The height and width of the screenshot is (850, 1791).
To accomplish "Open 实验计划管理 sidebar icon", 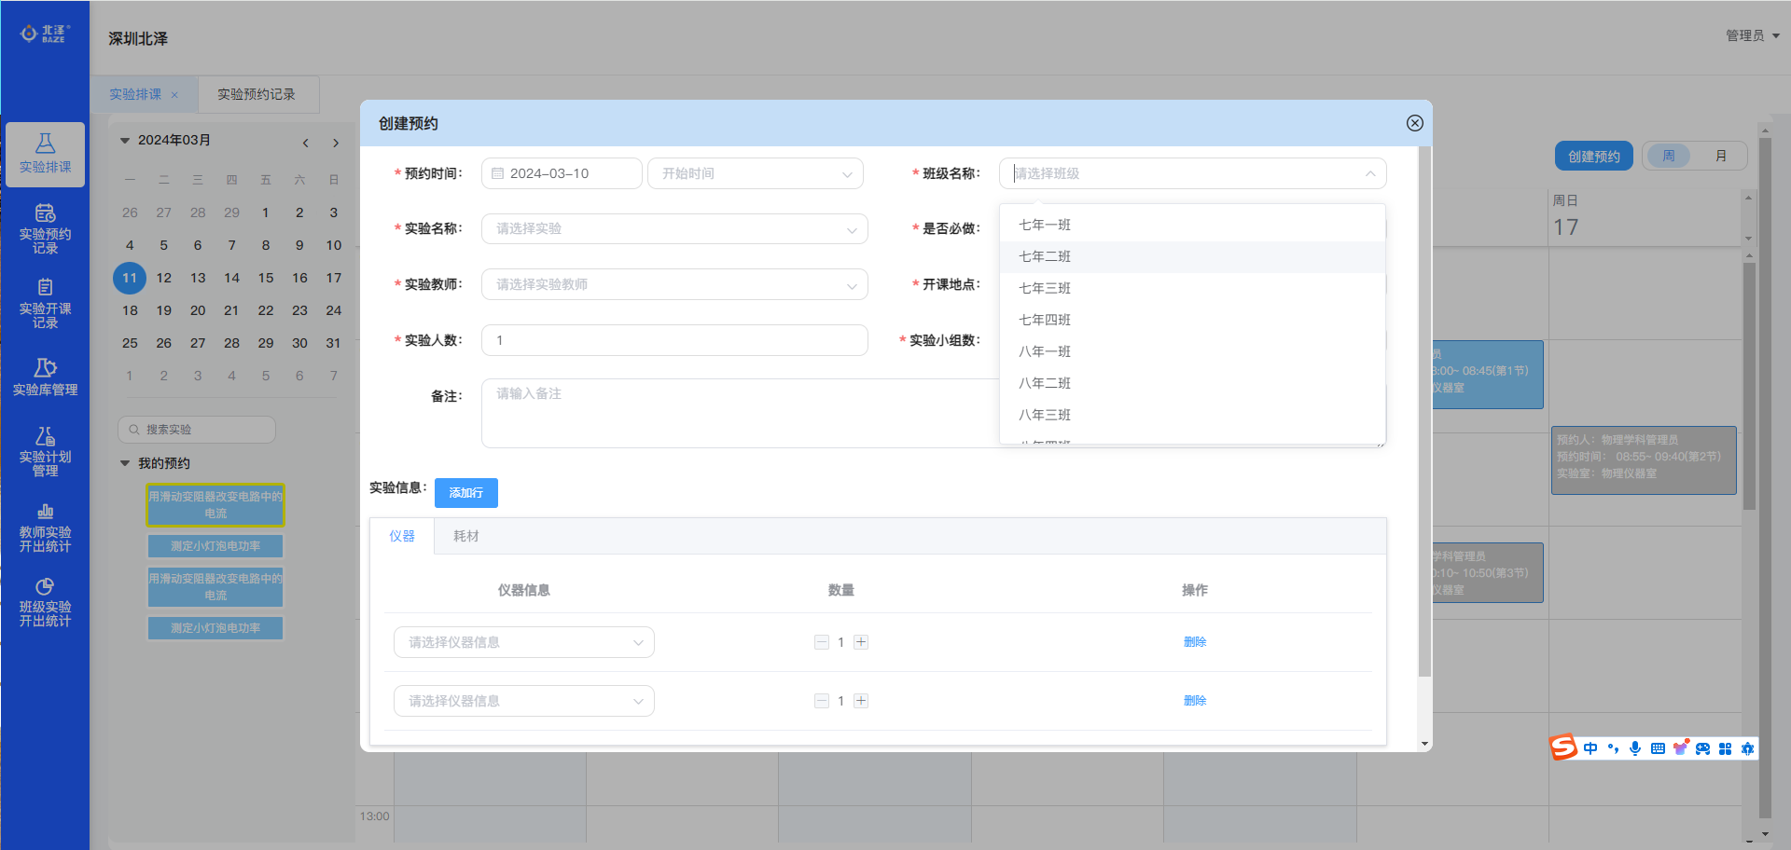I will click(x=45, y=437).
